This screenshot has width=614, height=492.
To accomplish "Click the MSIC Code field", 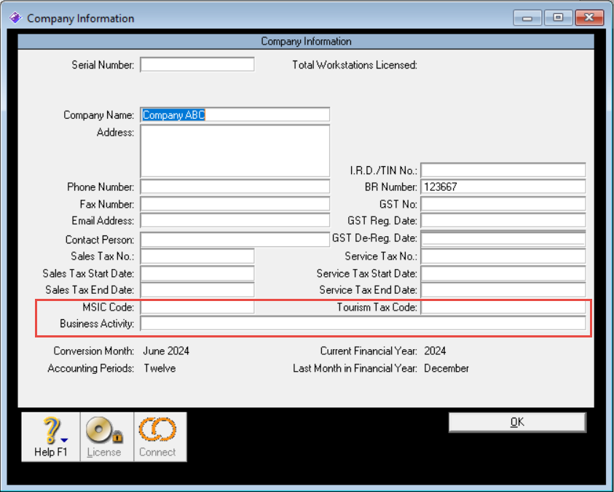I will [197, 308].
